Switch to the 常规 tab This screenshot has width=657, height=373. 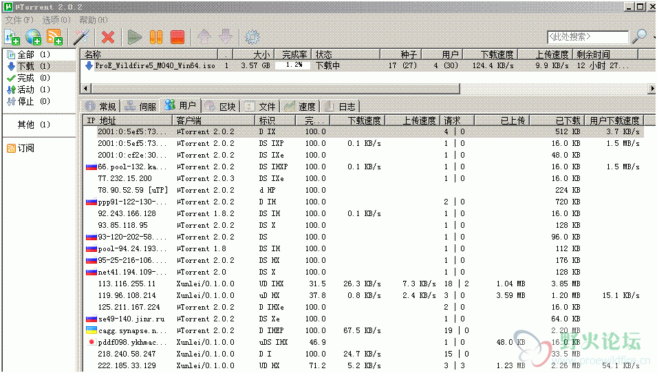(100, 107)
